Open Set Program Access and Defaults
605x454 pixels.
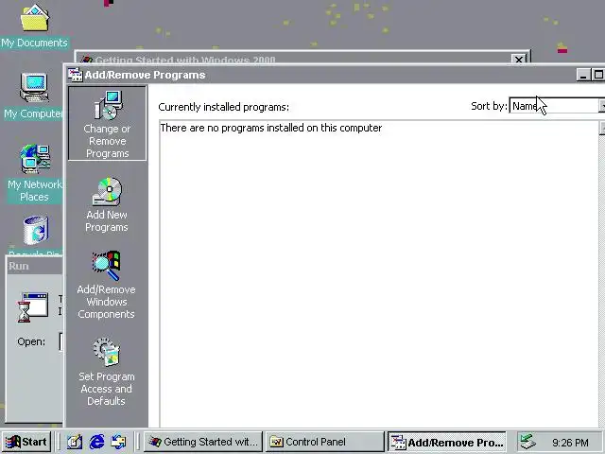[x=107, y=372]
